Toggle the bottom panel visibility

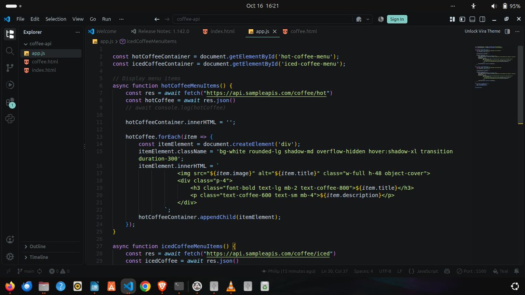(472, 19)
